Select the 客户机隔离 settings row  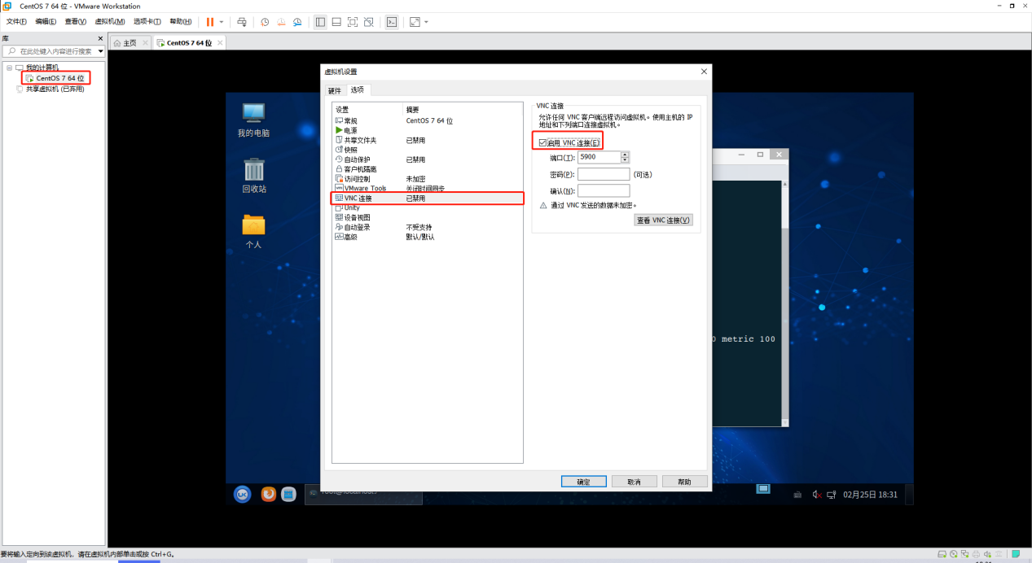click(428, 169)
